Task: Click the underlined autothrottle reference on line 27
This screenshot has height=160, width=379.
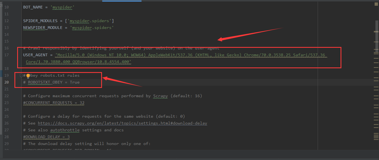Action: click(65, 130)
